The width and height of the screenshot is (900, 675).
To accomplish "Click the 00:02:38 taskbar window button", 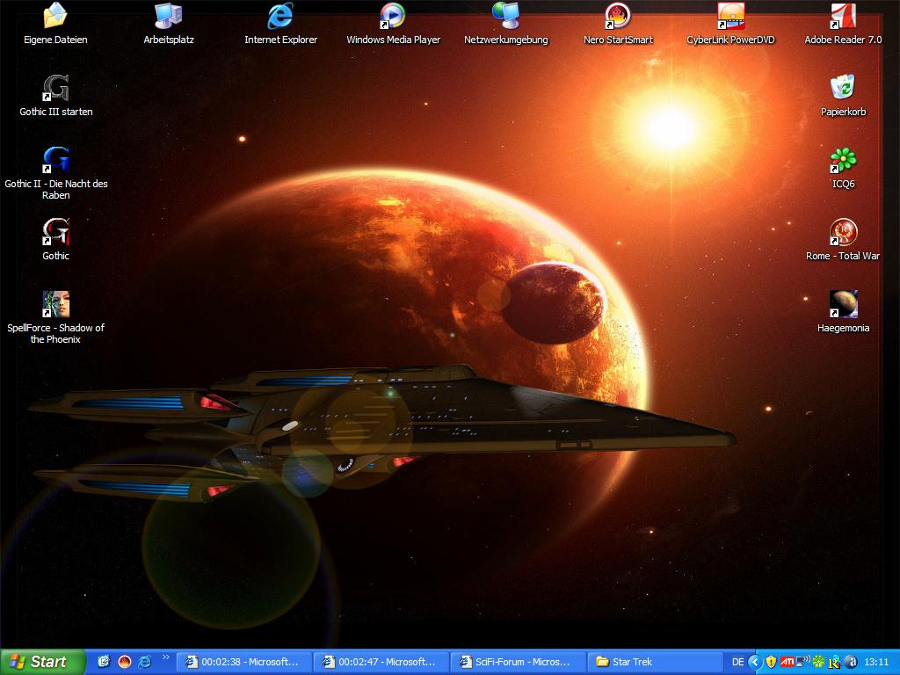I will click(242, 662).
